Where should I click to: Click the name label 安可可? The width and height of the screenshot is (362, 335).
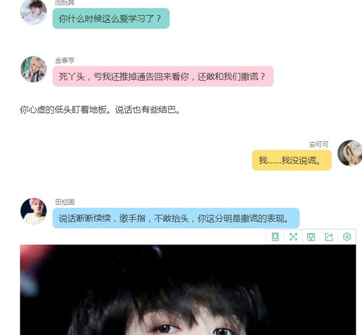pyautogui.click(x=318, y=145)
